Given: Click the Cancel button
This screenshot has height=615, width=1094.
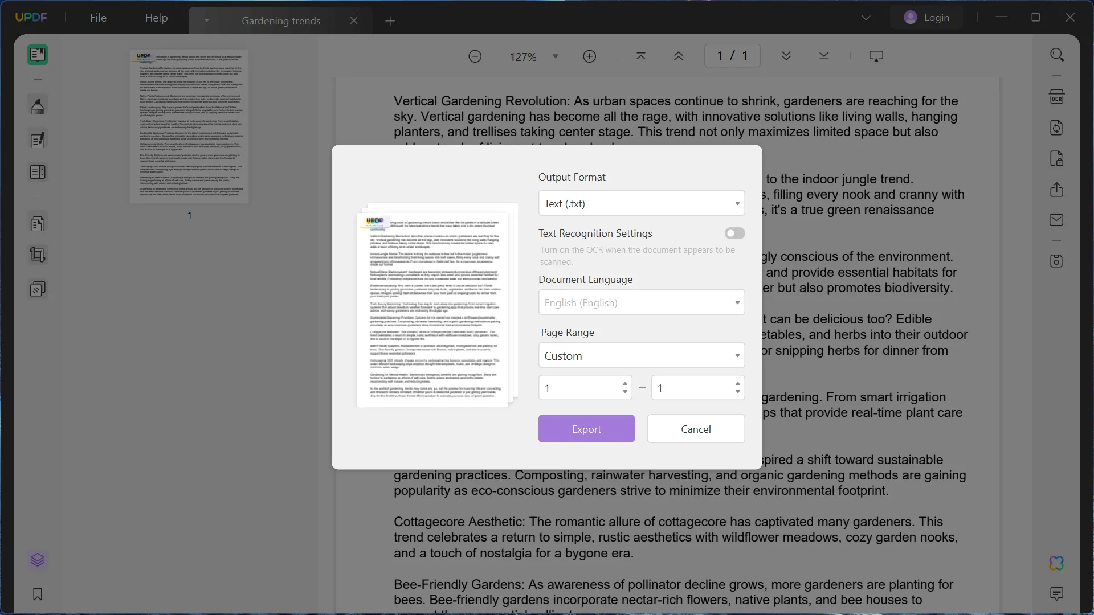Looking at the screenshot, I should click(696, 429).
